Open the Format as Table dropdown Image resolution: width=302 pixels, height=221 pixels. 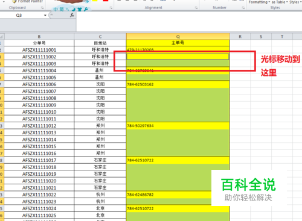pos(280,2)
